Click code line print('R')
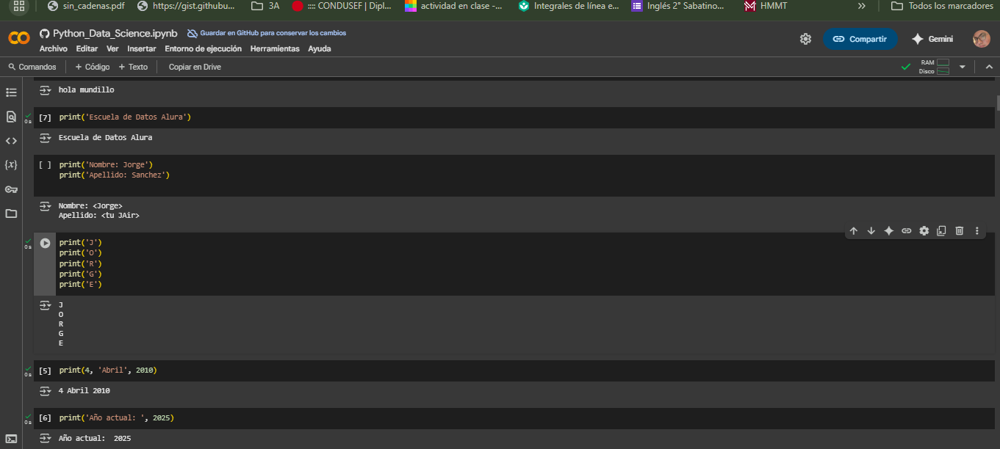Image resolution: width=1000 pixels, height=449 pixels. click(81, 263)
